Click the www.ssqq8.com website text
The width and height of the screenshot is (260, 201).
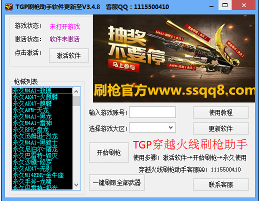tap(201, 90)
